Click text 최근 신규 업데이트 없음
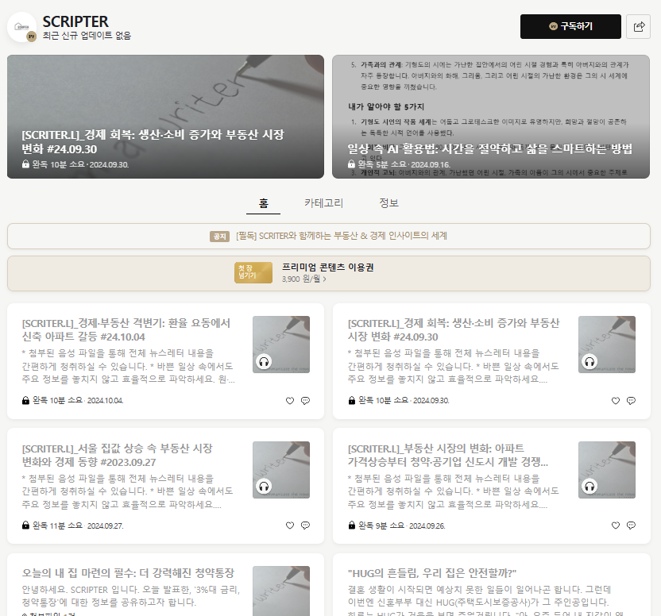 [87, 36]
